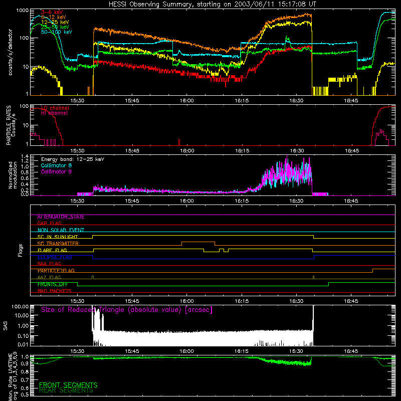Click the 1.4 tick on modulation axis
Image resolution: width=401 pixels, height=401 pixels.
click(x=25, y=156)
